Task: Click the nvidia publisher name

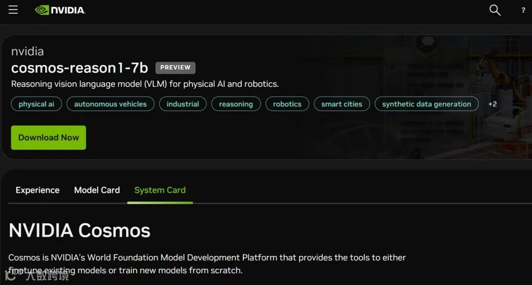Action: tap(28, 51)
